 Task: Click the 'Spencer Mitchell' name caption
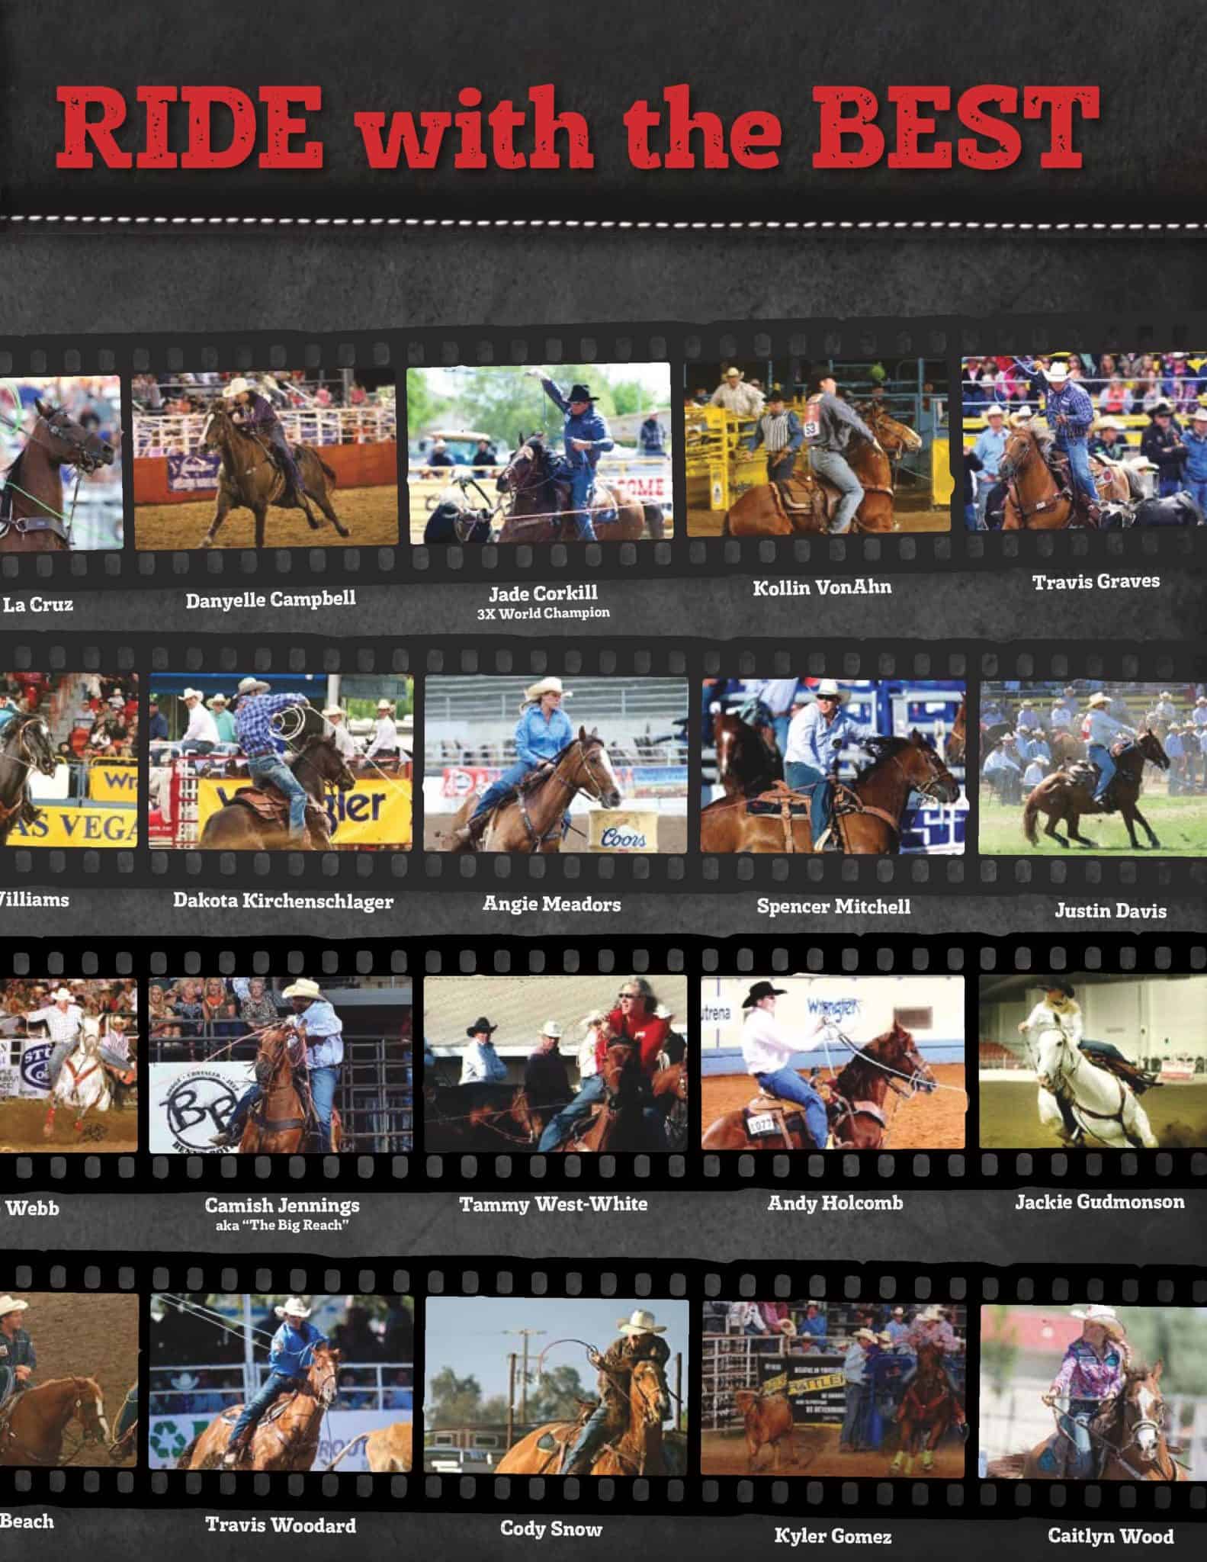833,907
